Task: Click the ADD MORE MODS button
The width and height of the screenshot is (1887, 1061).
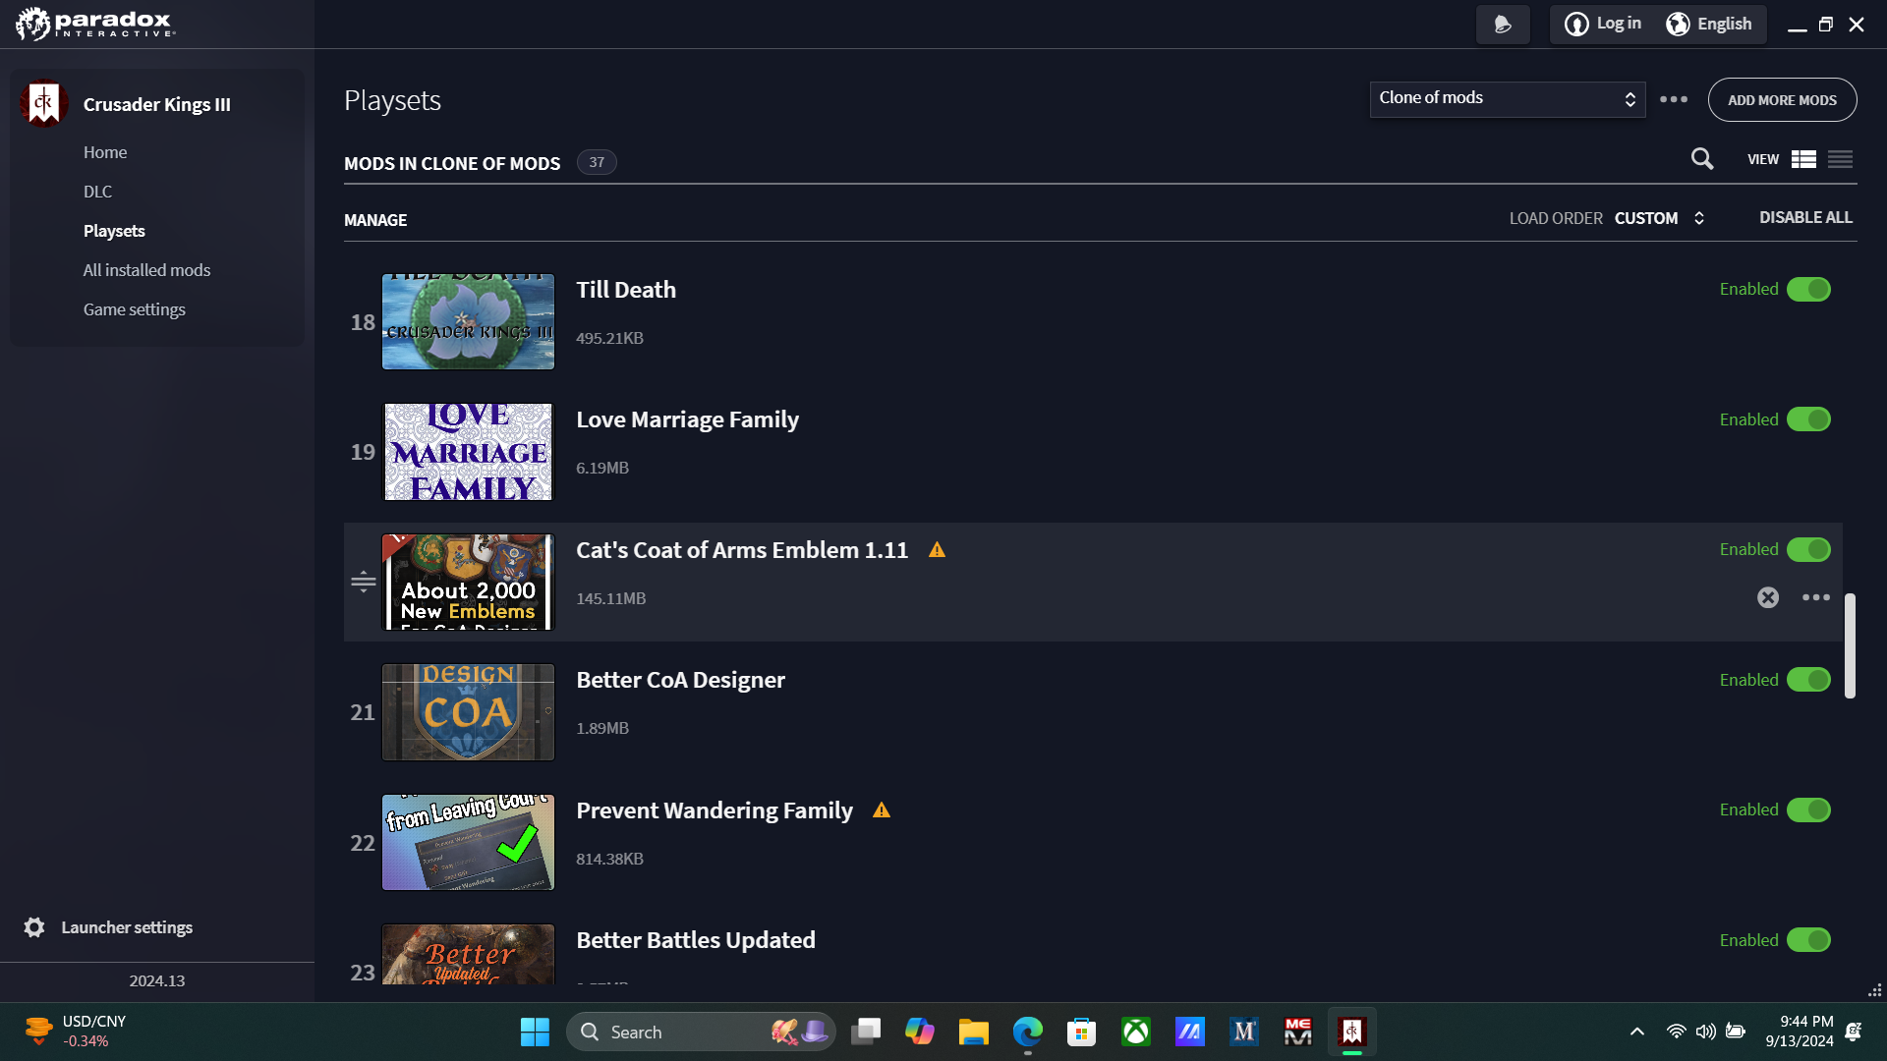Action: click(1782, 99)
